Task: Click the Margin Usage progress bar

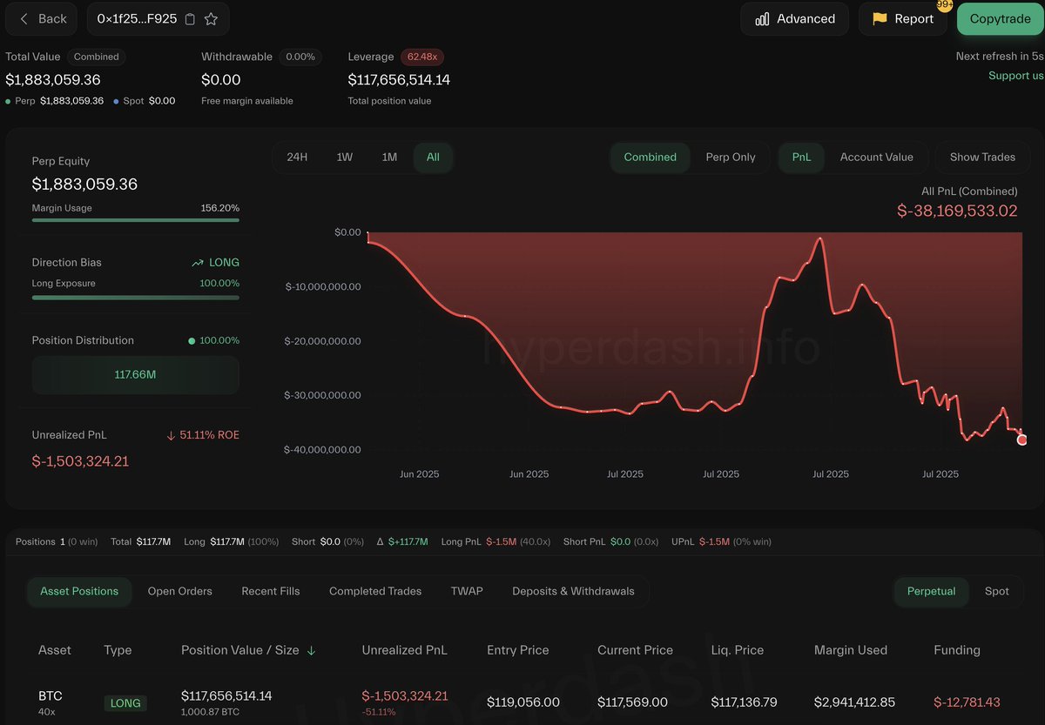Action: (x=135, y=220)
